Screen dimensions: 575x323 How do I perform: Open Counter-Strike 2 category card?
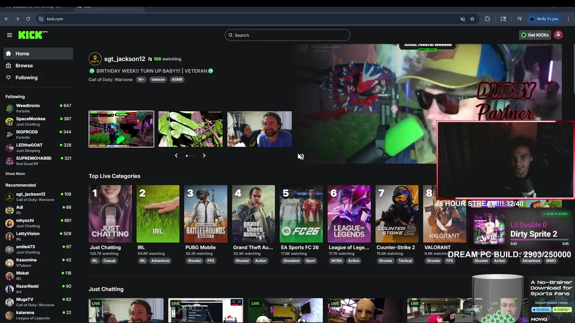(x=397, y=214)
